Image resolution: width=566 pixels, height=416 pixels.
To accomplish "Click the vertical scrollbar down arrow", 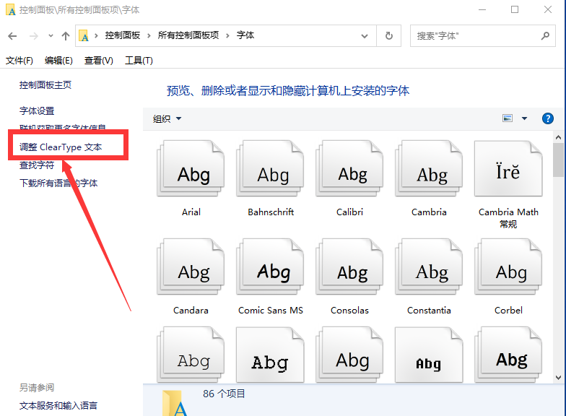I will coord(558,377).
